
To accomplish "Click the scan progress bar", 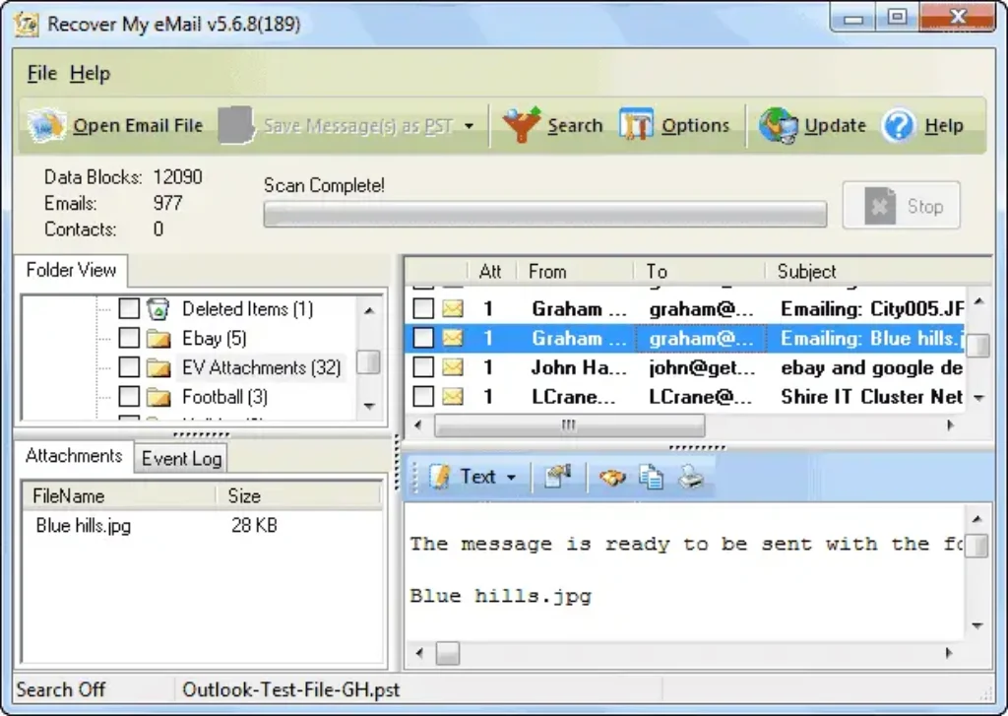I will tap(544, 213).
